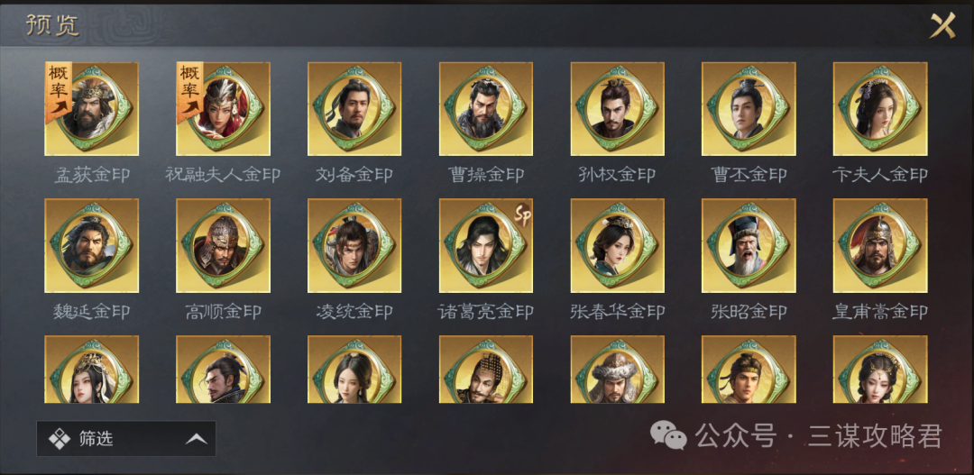Select the 魏延金印 seal
Viewport: 974px width, 475px height.
91,245
